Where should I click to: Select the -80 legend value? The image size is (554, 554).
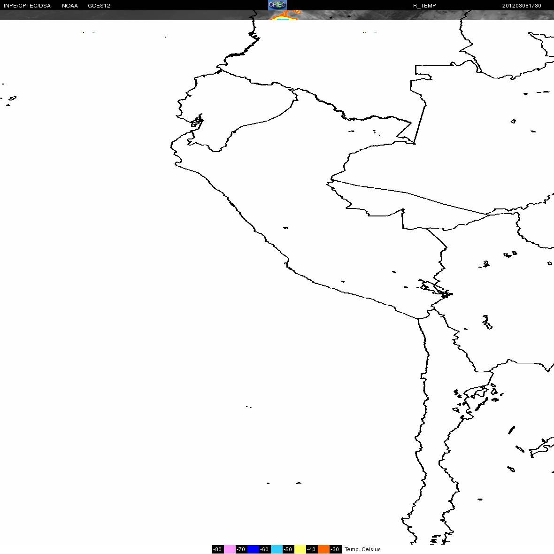[x=218, y=549]
